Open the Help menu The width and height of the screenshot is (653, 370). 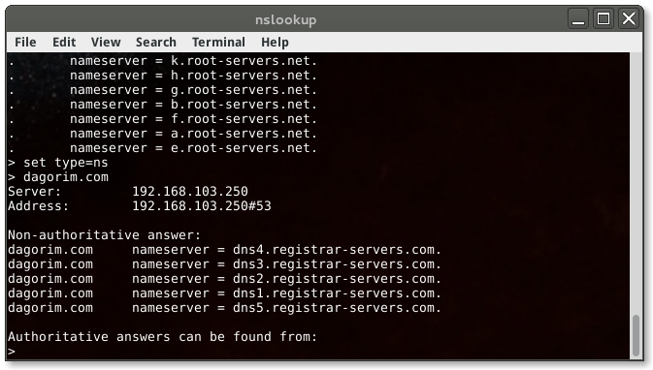(275, 43)
